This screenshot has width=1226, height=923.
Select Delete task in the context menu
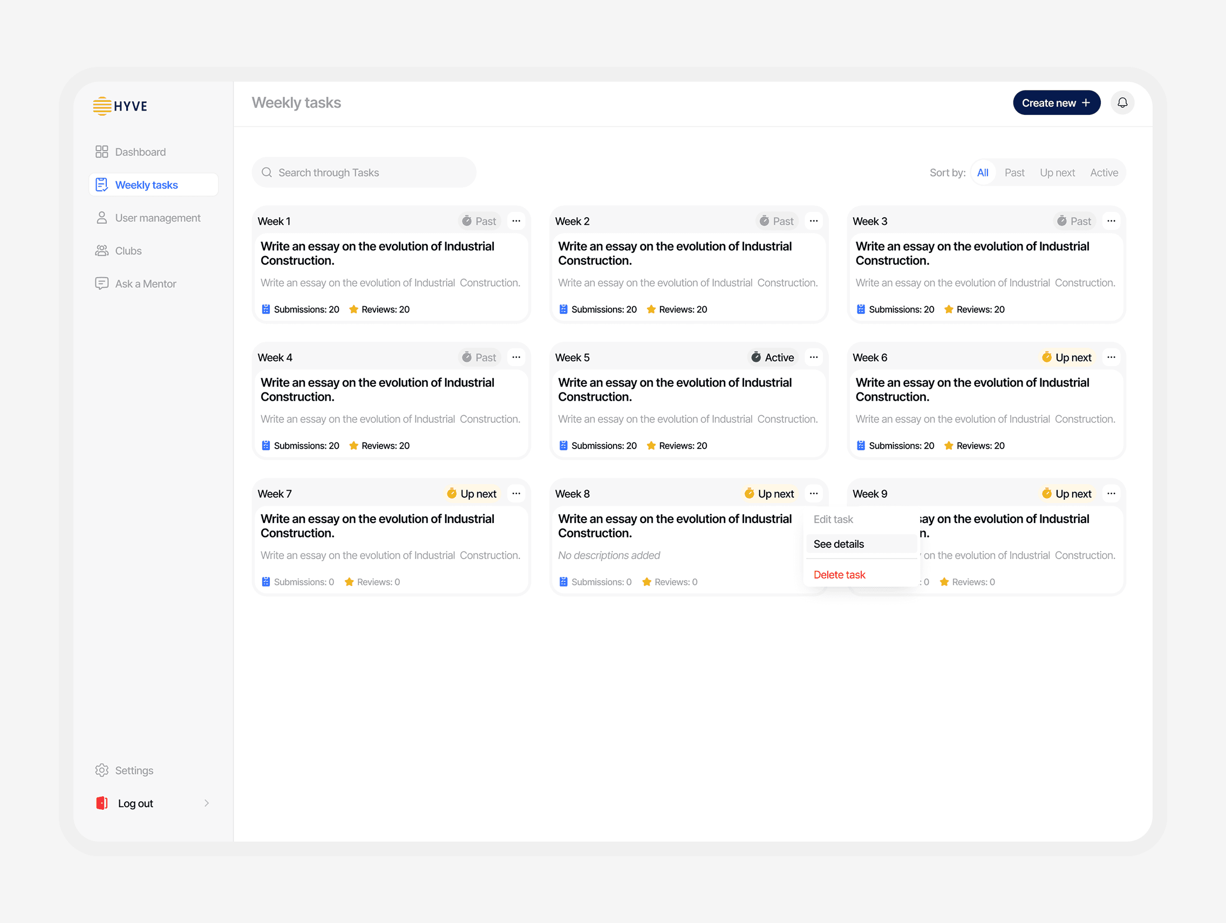(x=839, y=574)
